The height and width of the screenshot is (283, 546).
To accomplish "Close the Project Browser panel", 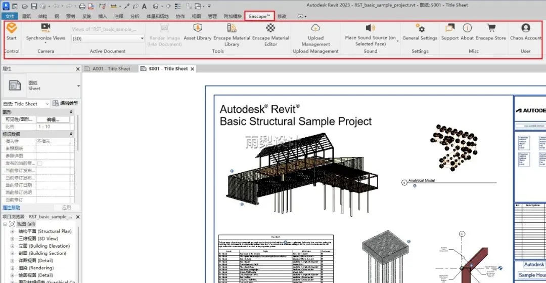I will click(78, 217).
